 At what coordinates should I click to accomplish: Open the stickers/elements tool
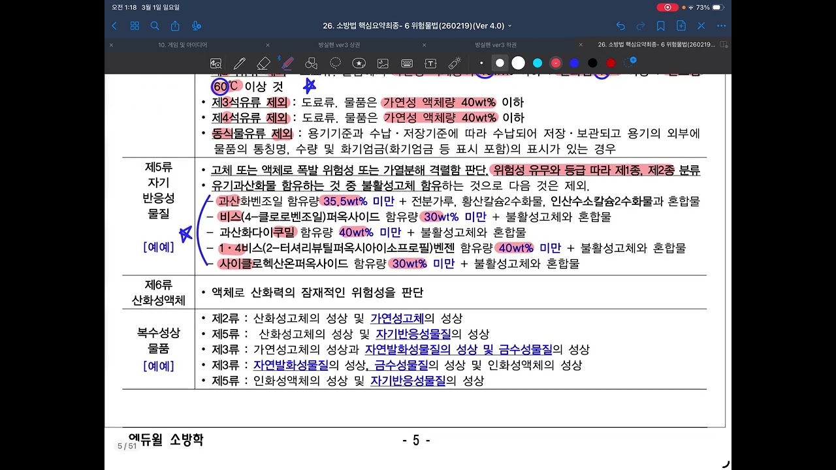tap(359, 63)
